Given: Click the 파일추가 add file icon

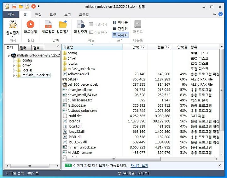Looking at the screenshot, I should coord(81,24).
